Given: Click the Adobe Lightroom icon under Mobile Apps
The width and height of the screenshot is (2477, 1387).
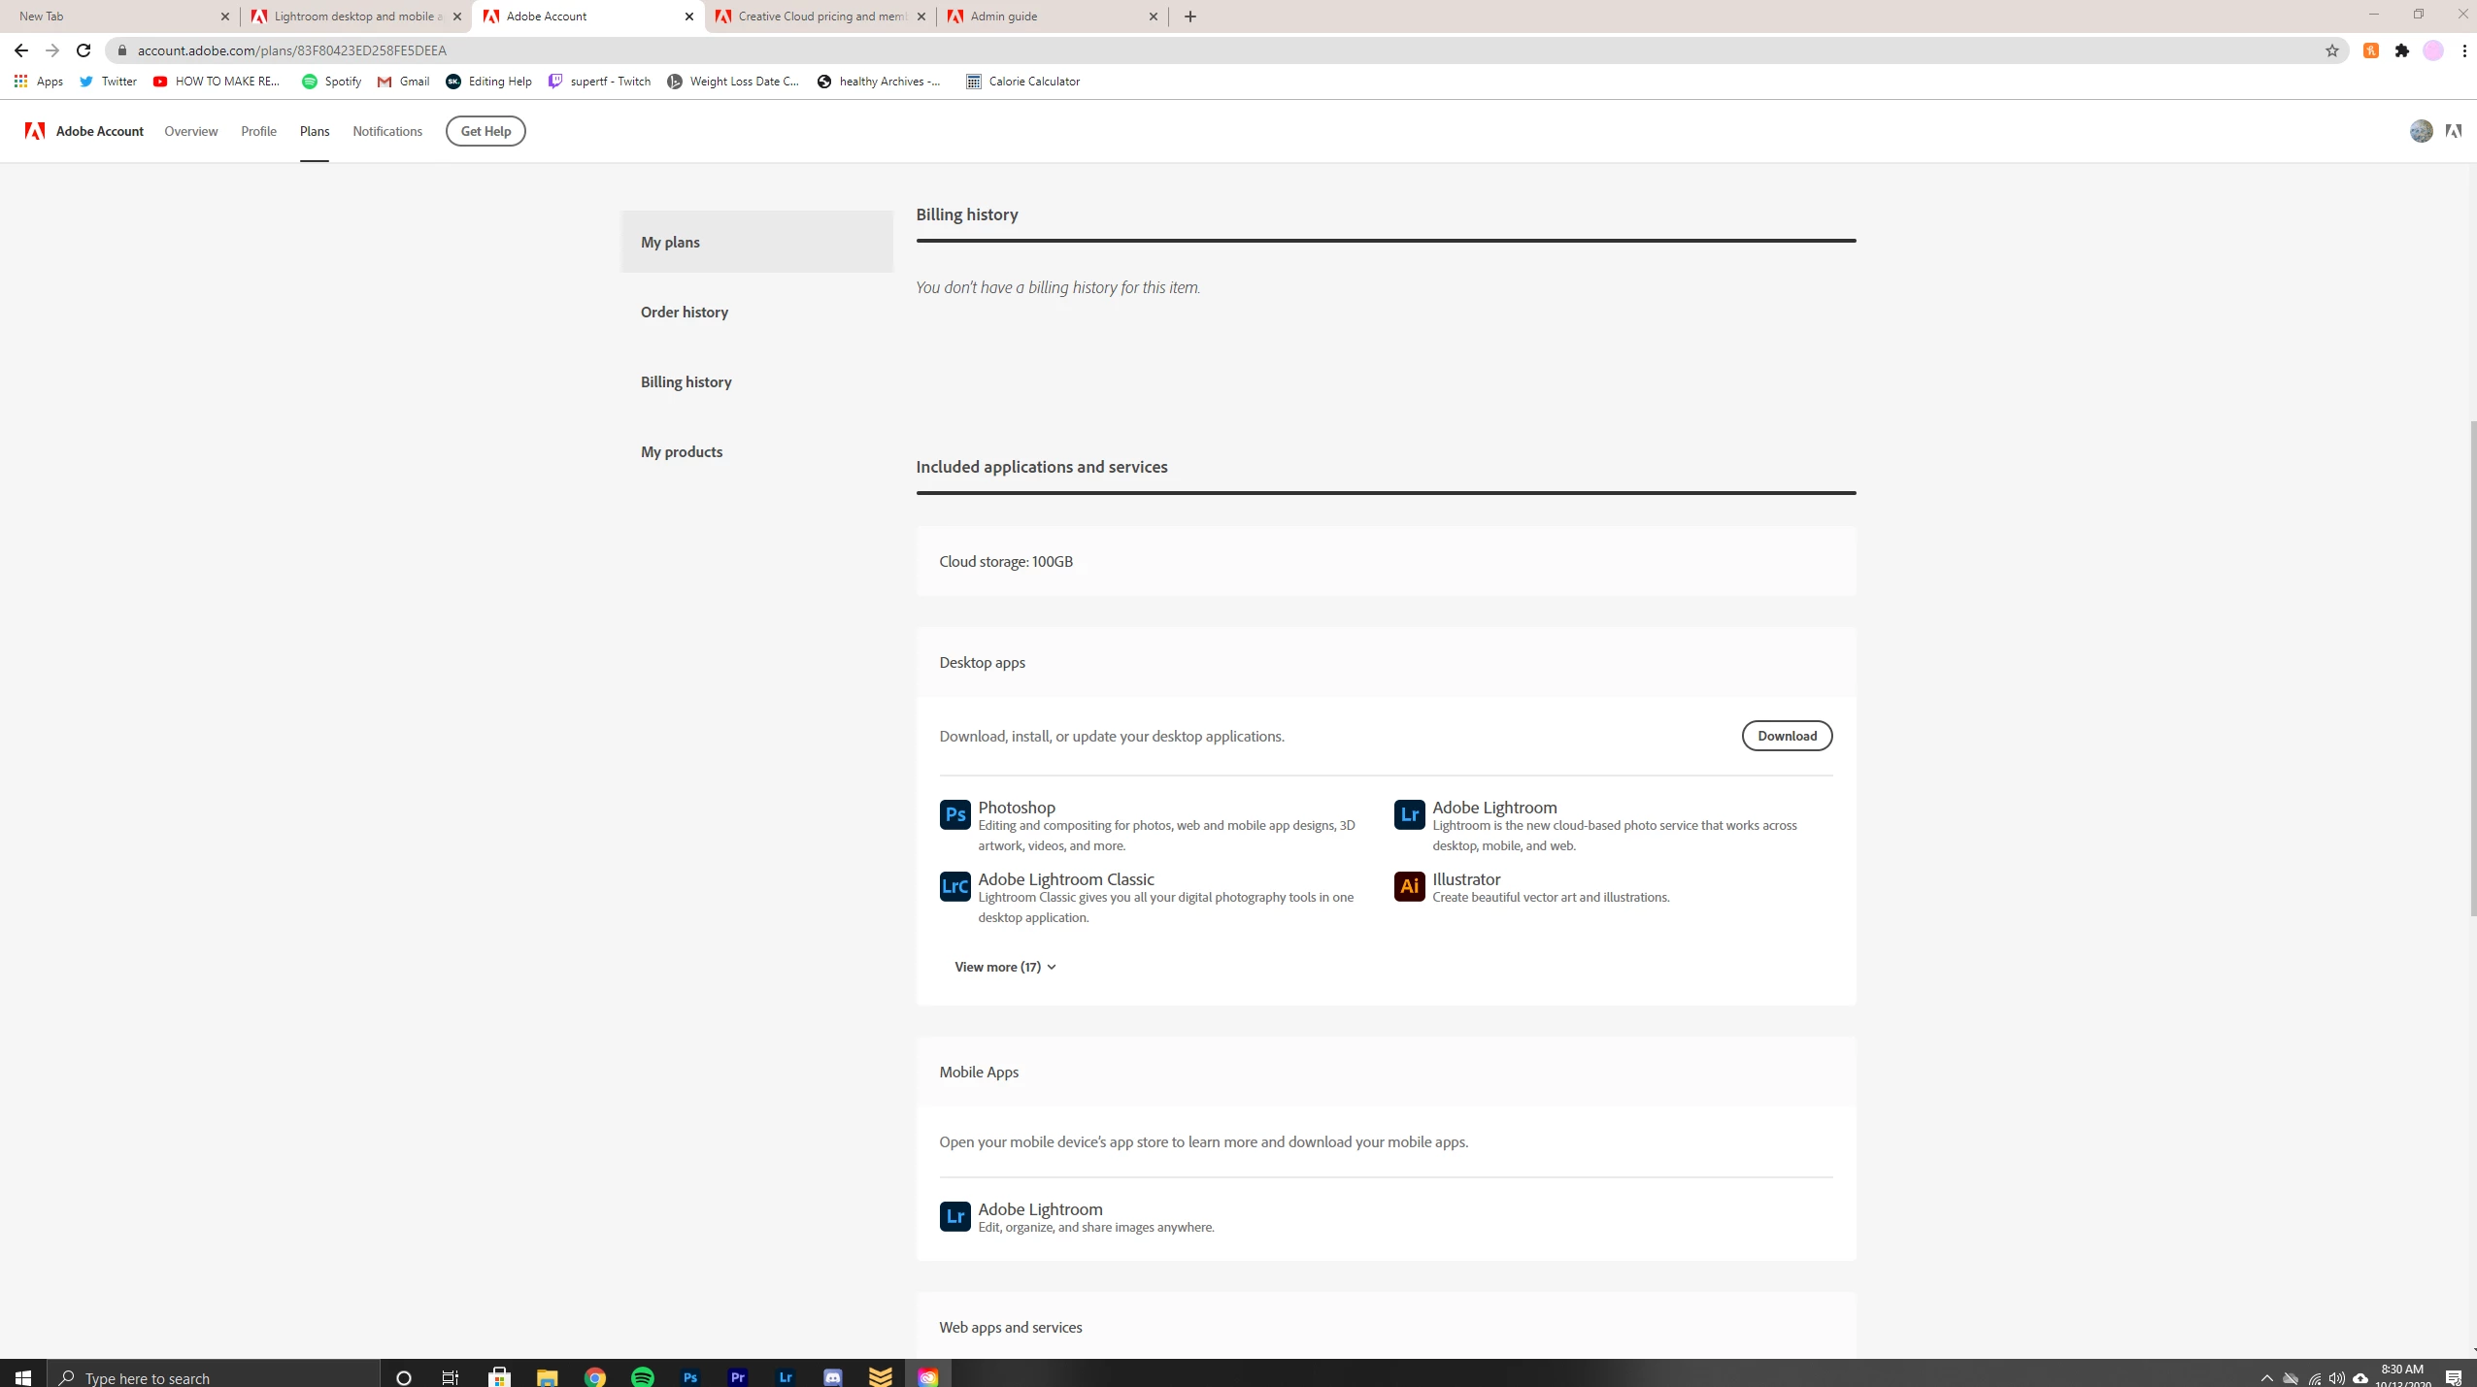Looking at the screenshot, I should tap(954, 1216).
